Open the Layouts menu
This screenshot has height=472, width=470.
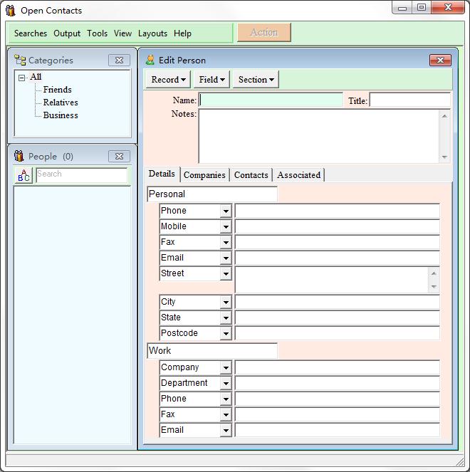coord(152,33)
